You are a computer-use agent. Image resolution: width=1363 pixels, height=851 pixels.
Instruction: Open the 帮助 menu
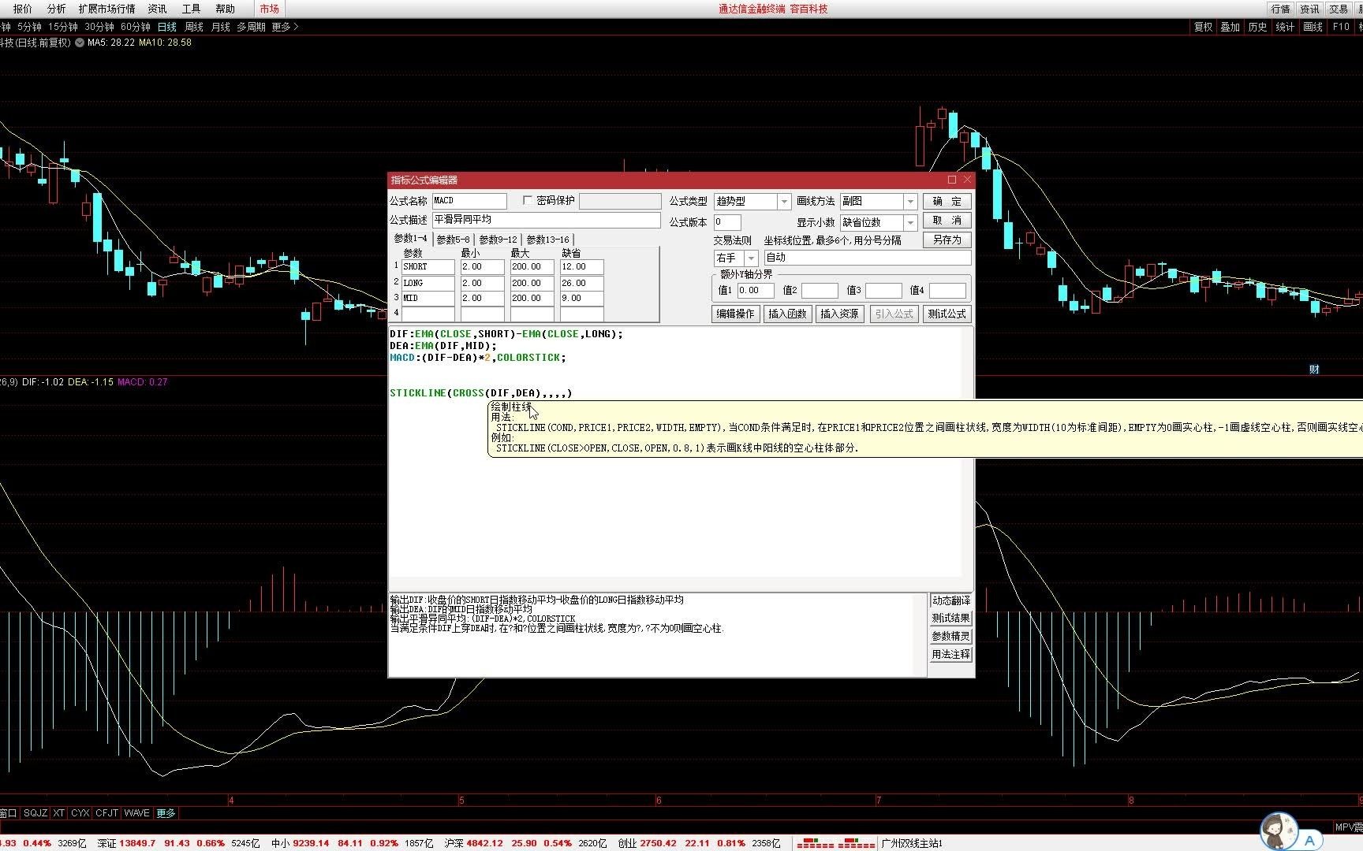226,9
